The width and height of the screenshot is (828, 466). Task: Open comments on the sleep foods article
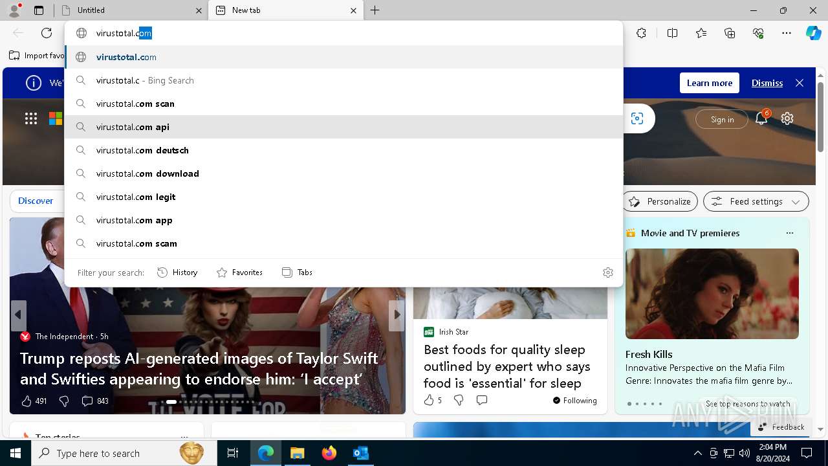481,401
